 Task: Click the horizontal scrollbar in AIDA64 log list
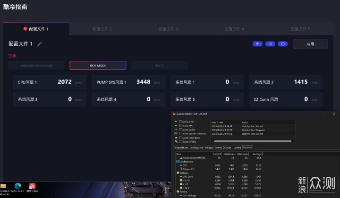tap(253, 141)
